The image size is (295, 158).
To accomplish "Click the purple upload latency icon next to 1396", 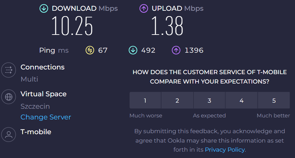I will pyautogui.click(x=176, y=50).
